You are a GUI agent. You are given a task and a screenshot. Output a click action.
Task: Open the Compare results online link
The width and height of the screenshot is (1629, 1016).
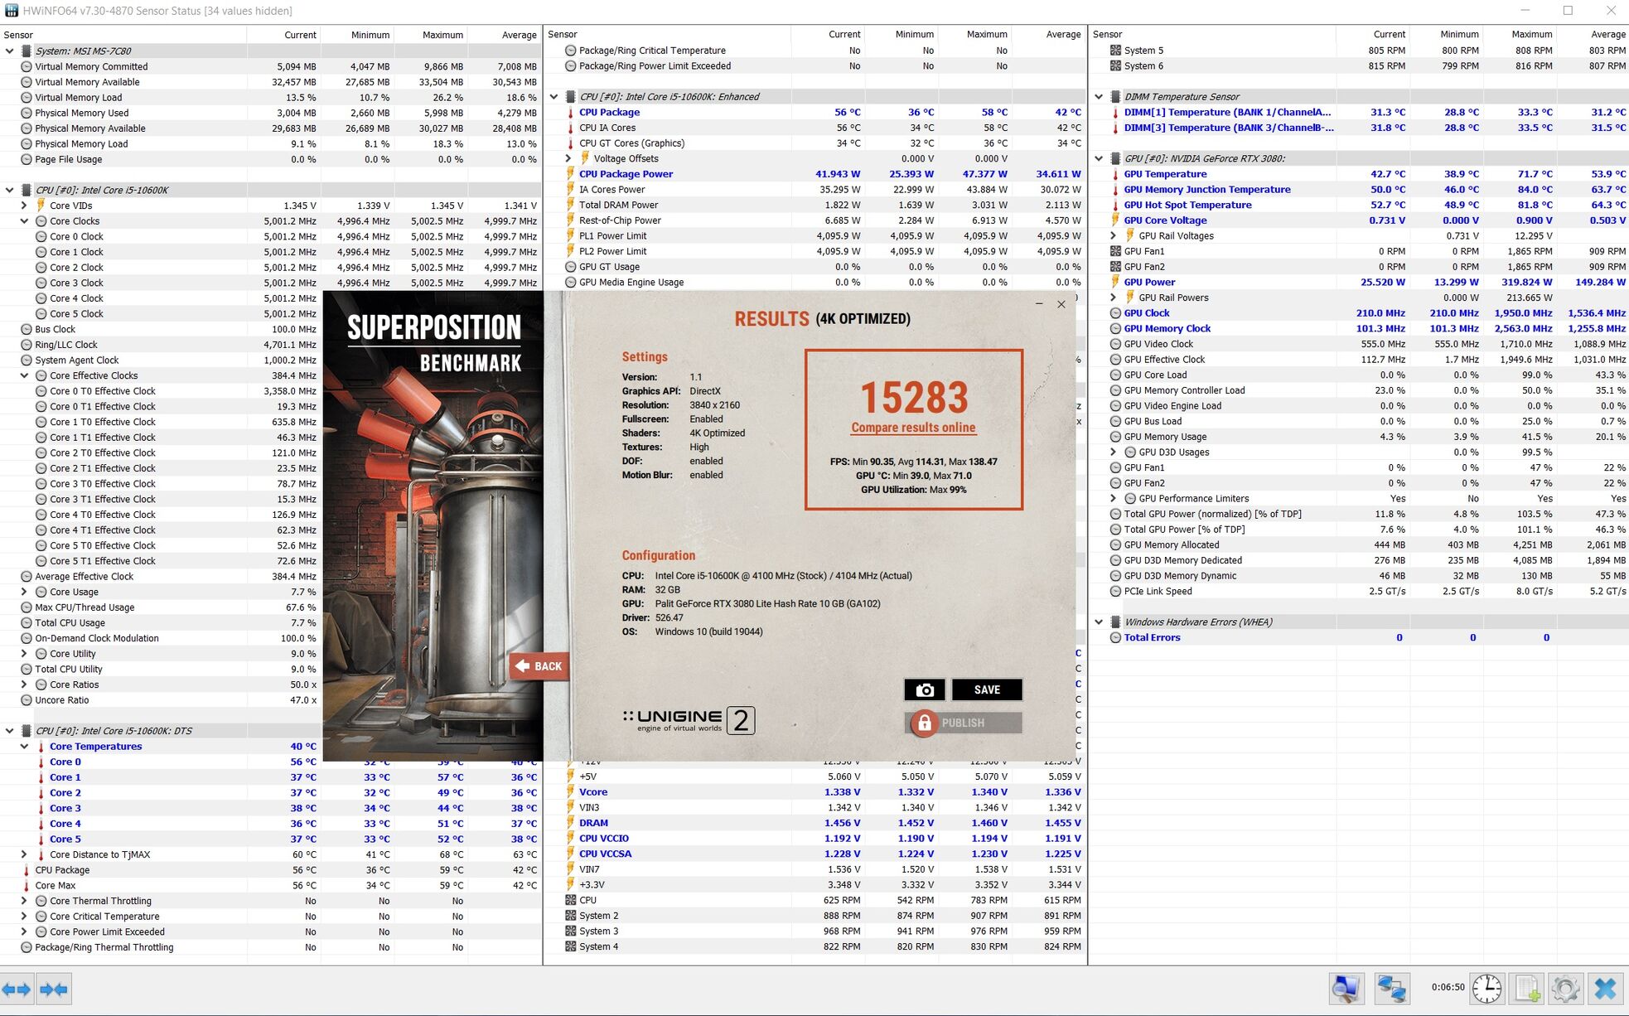pos(913,428)
